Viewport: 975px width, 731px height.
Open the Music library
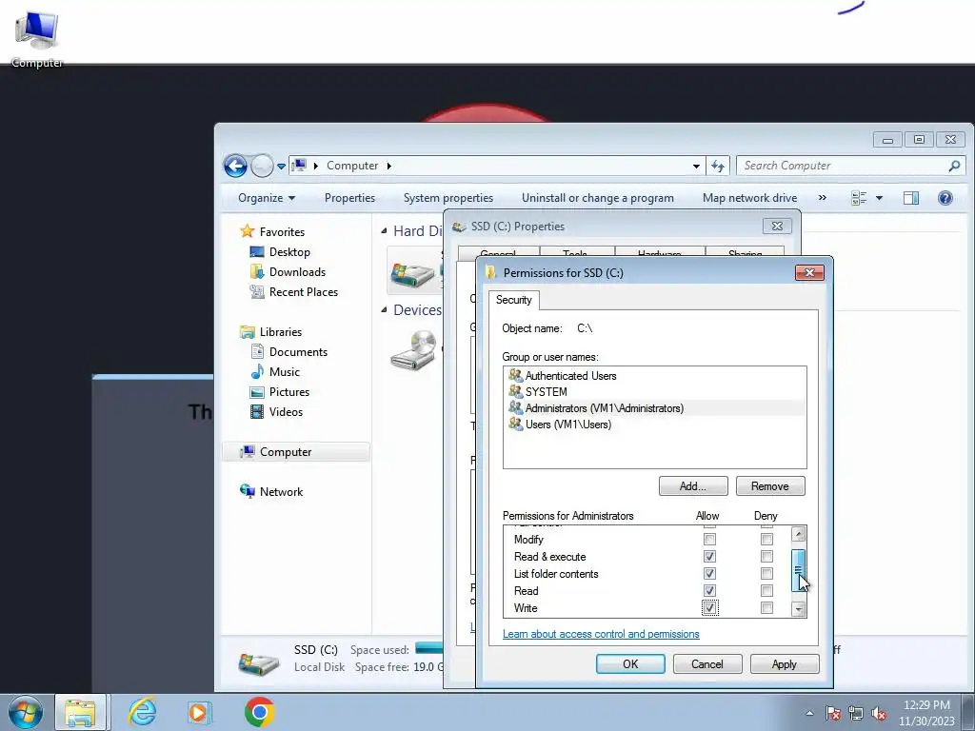point(284,372)
